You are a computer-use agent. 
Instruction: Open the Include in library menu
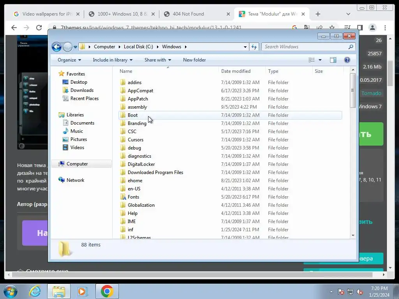tap(113, 60)
